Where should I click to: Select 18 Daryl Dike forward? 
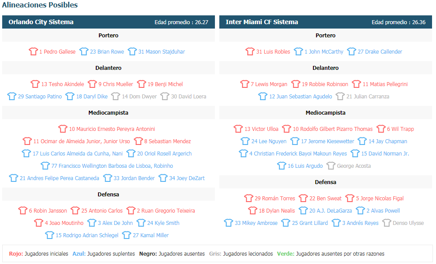point(92,97)
